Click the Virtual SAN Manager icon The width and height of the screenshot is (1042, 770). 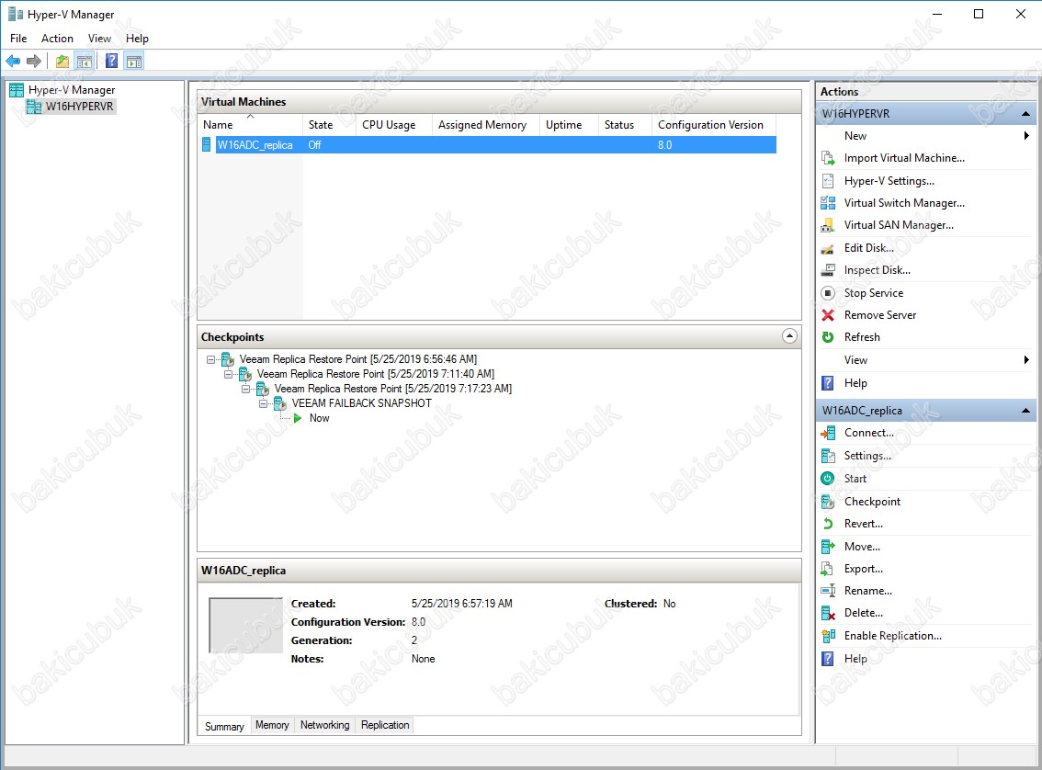coord(828,225)
